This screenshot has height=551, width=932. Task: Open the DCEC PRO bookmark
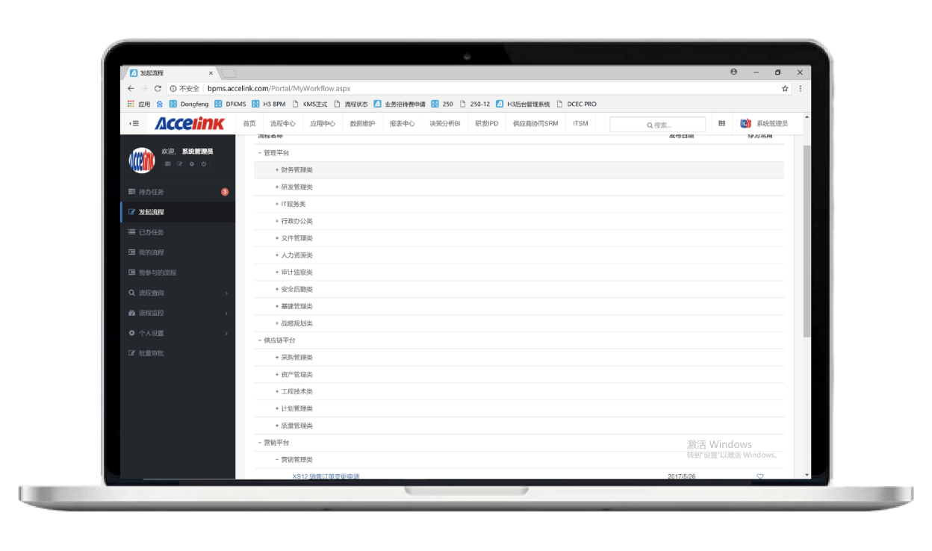click(x=577, y=105)
